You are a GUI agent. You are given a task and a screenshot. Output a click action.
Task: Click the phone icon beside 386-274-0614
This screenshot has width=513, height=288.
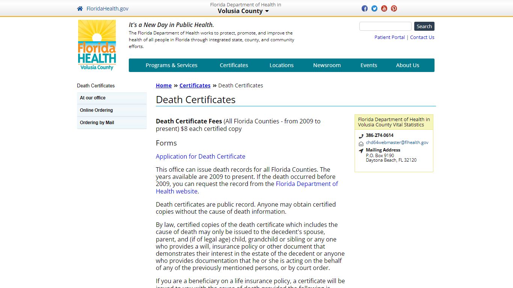pos(361,136)
